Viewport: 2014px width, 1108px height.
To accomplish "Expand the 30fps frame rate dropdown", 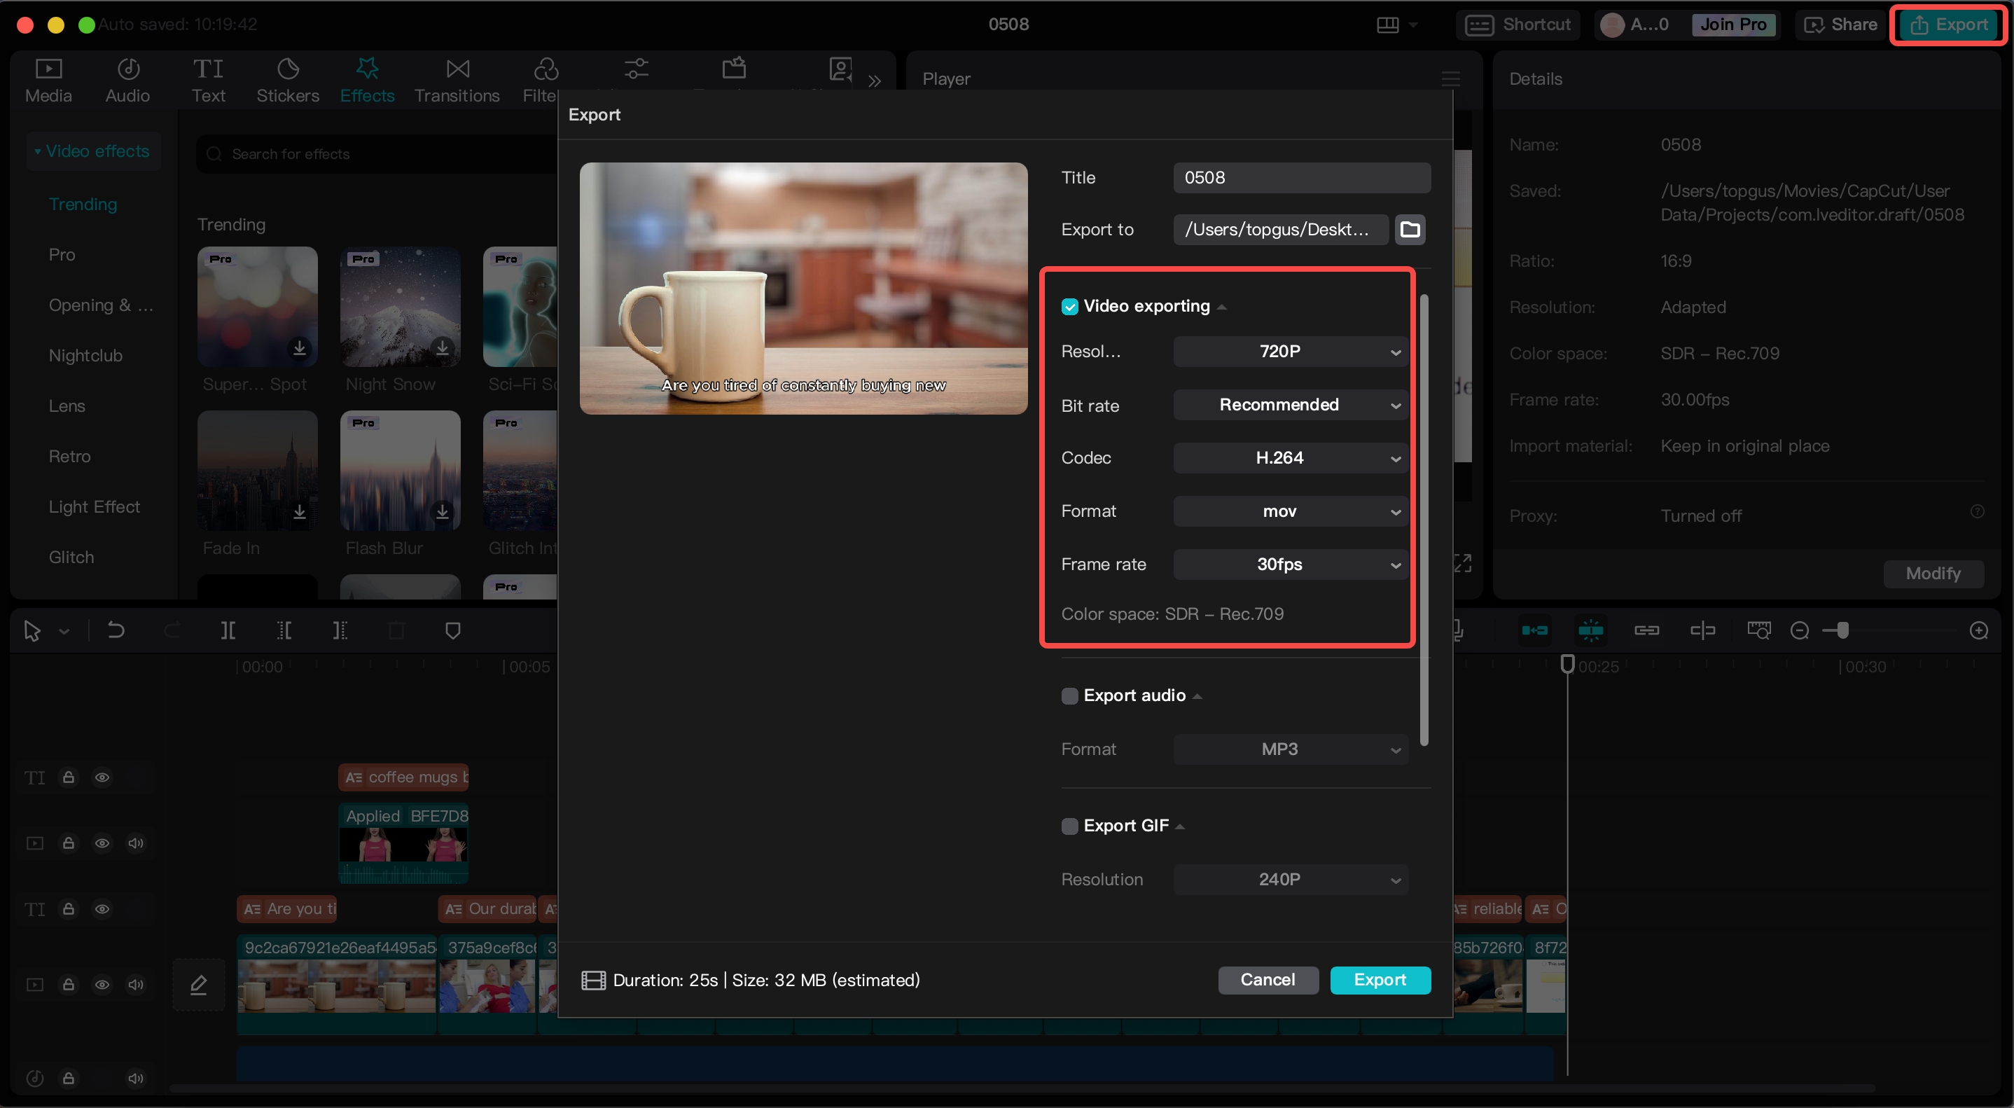I will tap(1290, 565).
